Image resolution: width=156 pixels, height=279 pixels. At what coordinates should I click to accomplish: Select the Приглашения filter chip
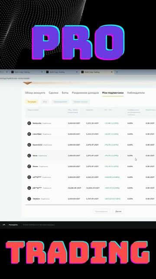point(61,102)
